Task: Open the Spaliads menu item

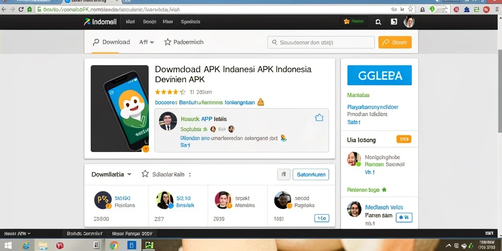Action: (191, 22)
